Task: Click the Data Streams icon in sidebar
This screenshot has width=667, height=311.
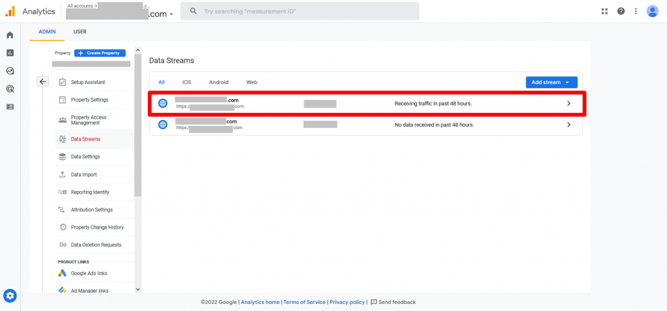Action: click(x=63, y=139)
